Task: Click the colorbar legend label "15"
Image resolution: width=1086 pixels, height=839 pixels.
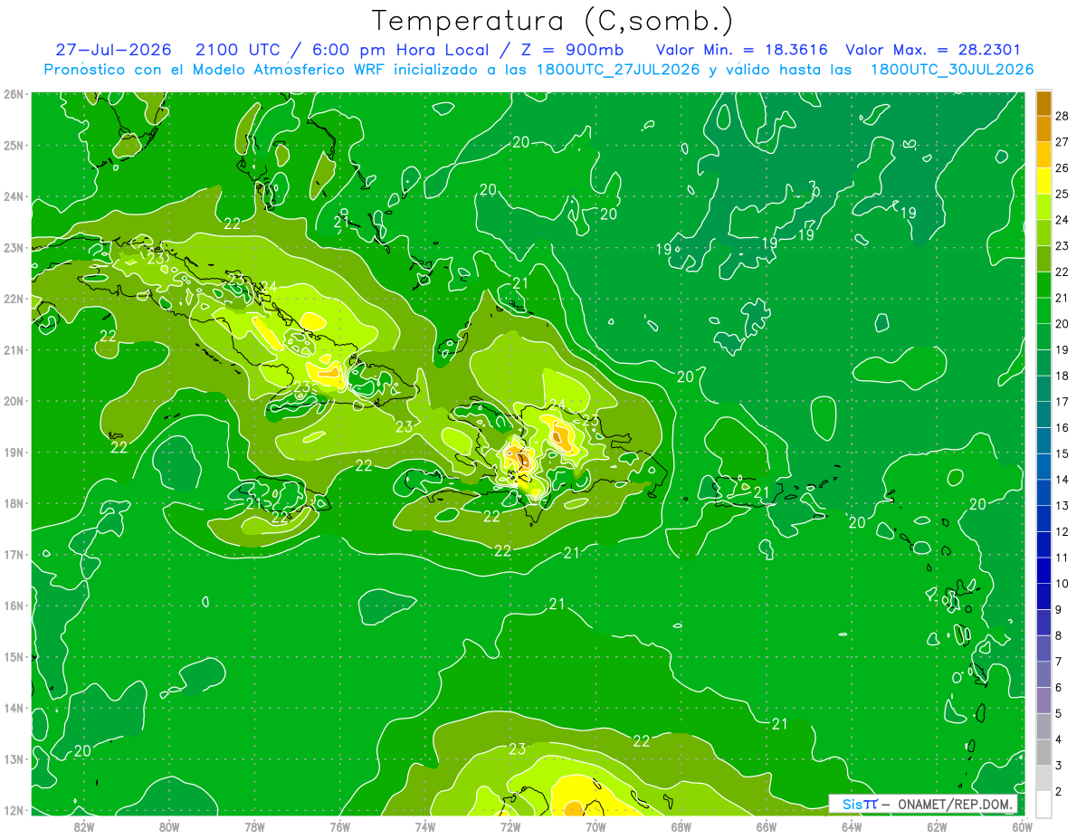Action: (1062, 453)
